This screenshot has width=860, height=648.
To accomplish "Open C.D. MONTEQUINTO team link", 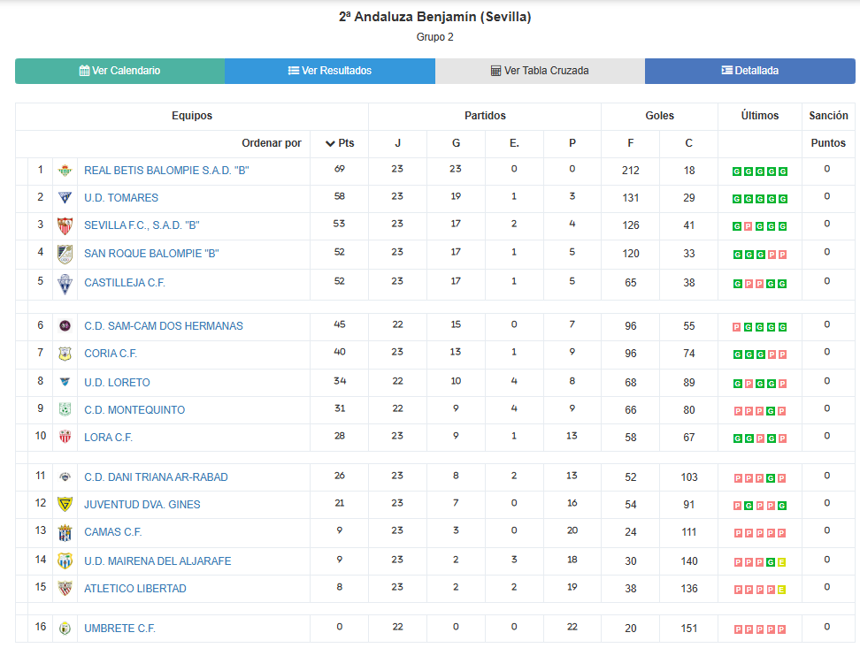I will [134, 410].
